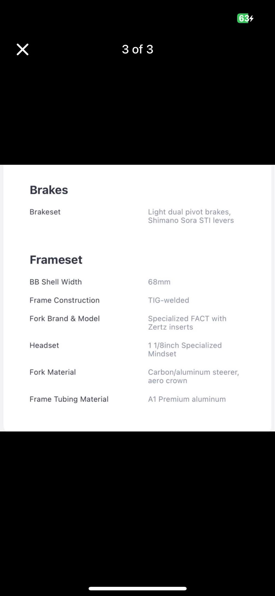Select the Brakeset label
The image size is (275, 596).
(x=45, y=212)
